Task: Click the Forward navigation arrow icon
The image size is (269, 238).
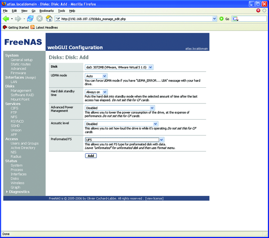Action: [x=18, y=19]
